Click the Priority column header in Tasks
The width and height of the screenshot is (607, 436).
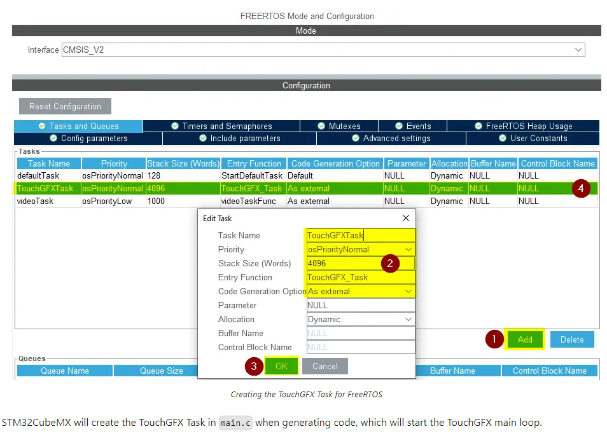click(x=114, y=163)
